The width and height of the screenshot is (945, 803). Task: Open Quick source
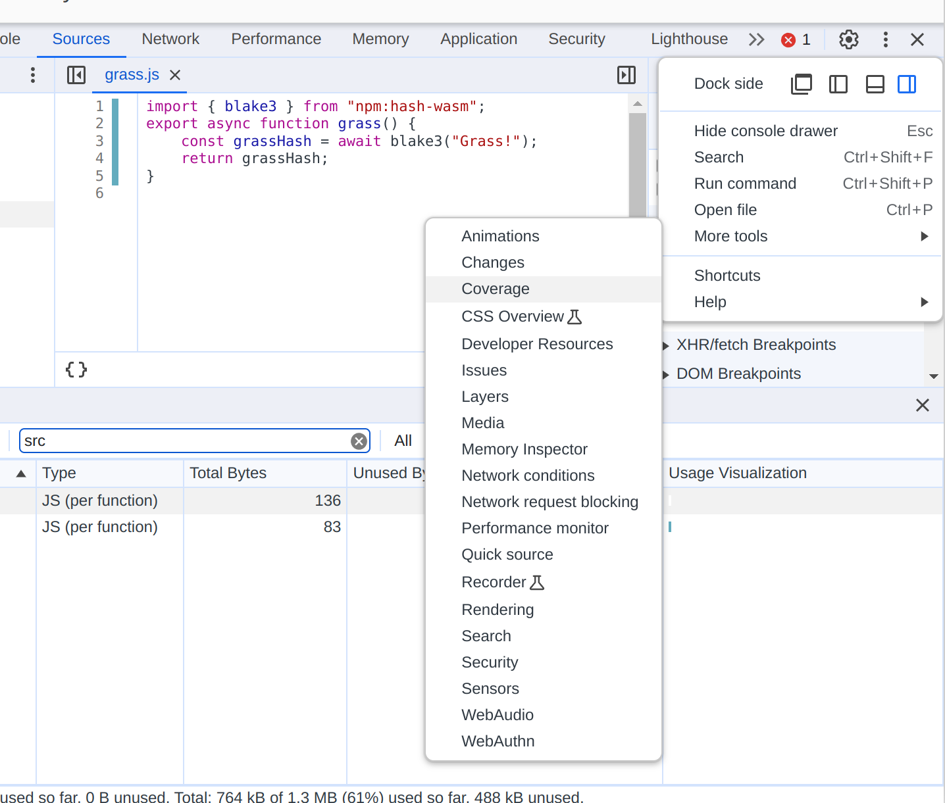click(544, 554)
